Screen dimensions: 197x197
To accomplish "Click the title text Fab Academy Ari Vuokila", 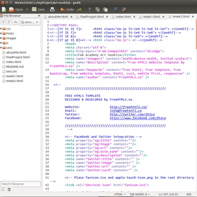I will point(99,55).
